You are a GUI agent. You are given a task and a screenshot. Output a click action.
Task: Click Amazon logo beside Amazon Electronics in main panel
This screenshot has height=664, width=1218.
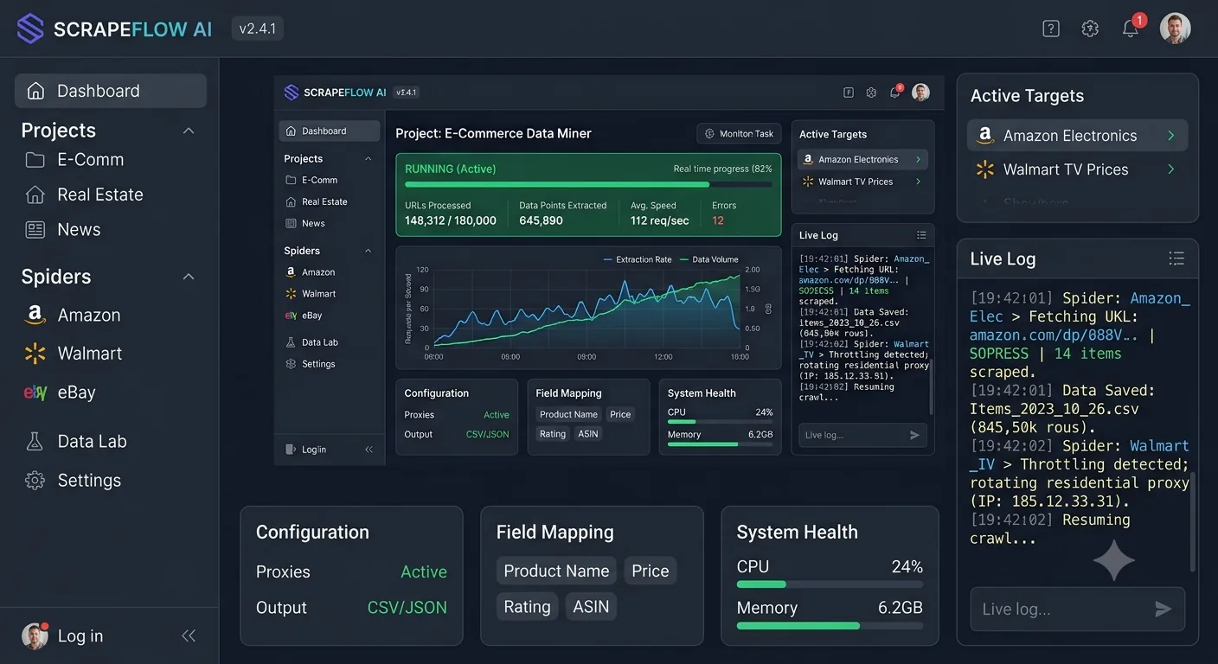984,136
